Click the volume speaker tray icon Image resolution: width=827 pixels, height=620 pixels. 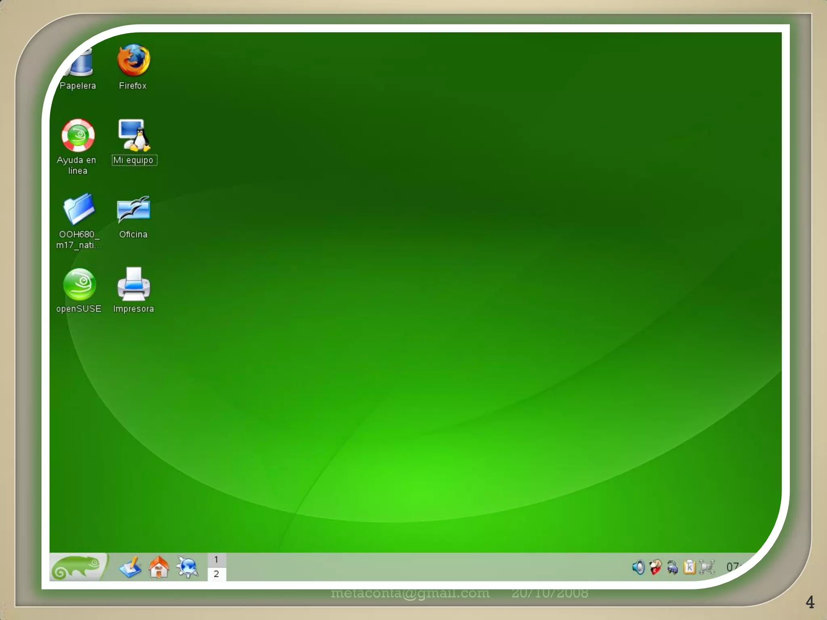(638, 567)
